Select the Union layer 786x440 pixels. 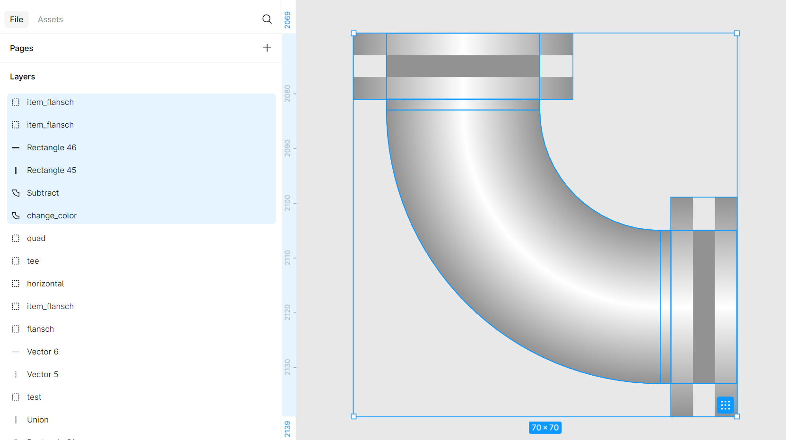[x=38, y=420]
